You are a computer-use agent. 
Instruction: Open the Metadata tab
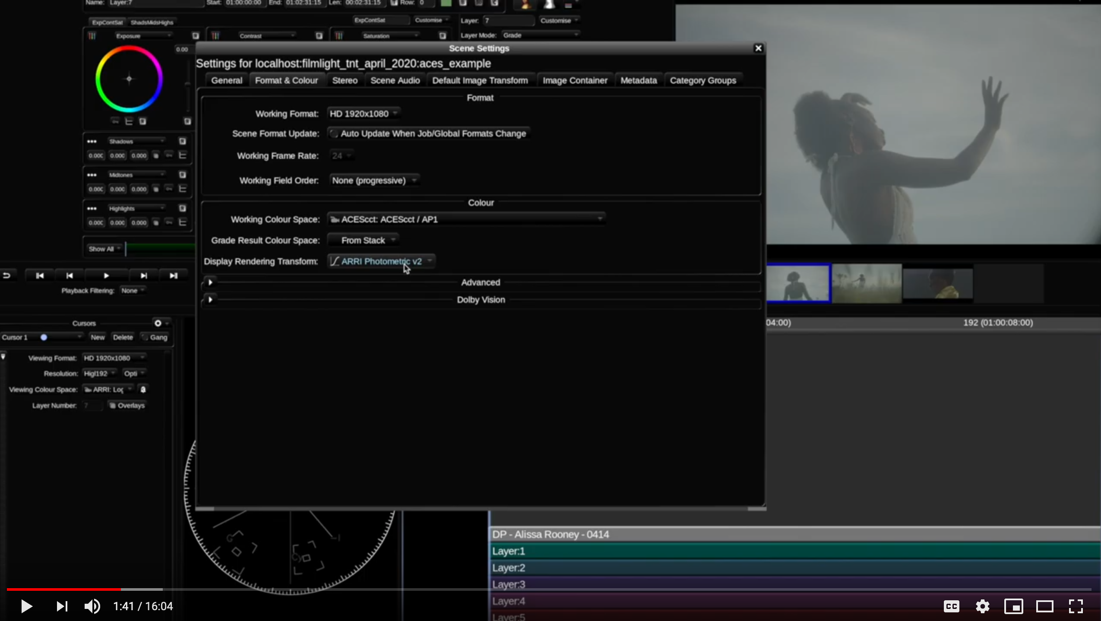tap(639, 80)
